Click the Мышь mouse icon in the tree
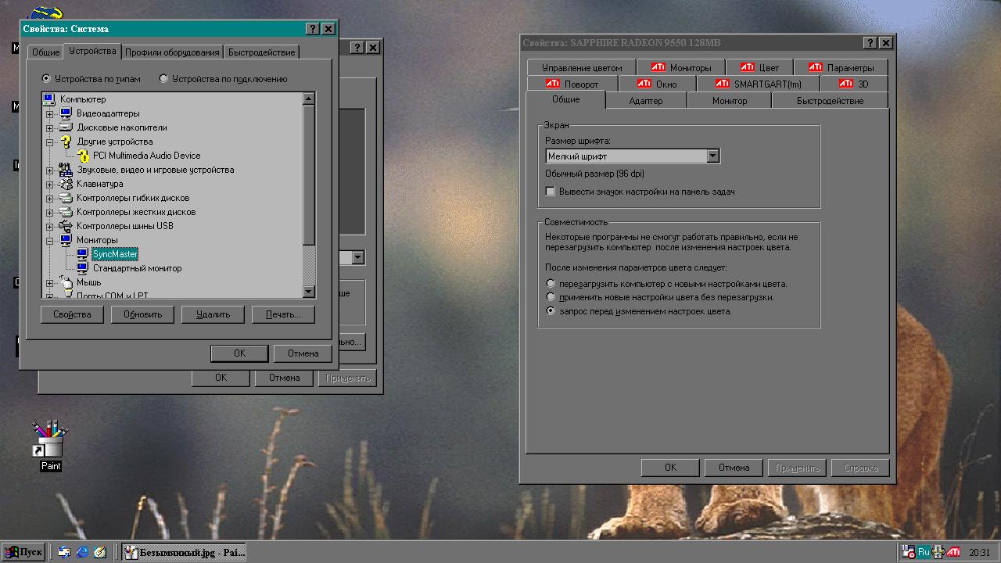The image size is (1001, 563). tap(66, 282)
